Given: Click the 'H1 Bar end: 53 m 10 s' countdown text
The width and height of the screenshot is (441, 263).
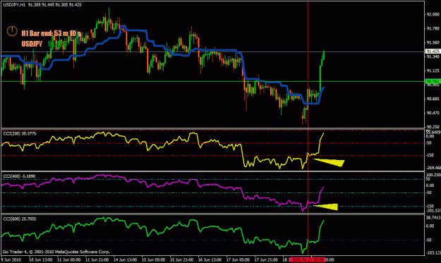Looking at the screenshot, I should (52, 33).
